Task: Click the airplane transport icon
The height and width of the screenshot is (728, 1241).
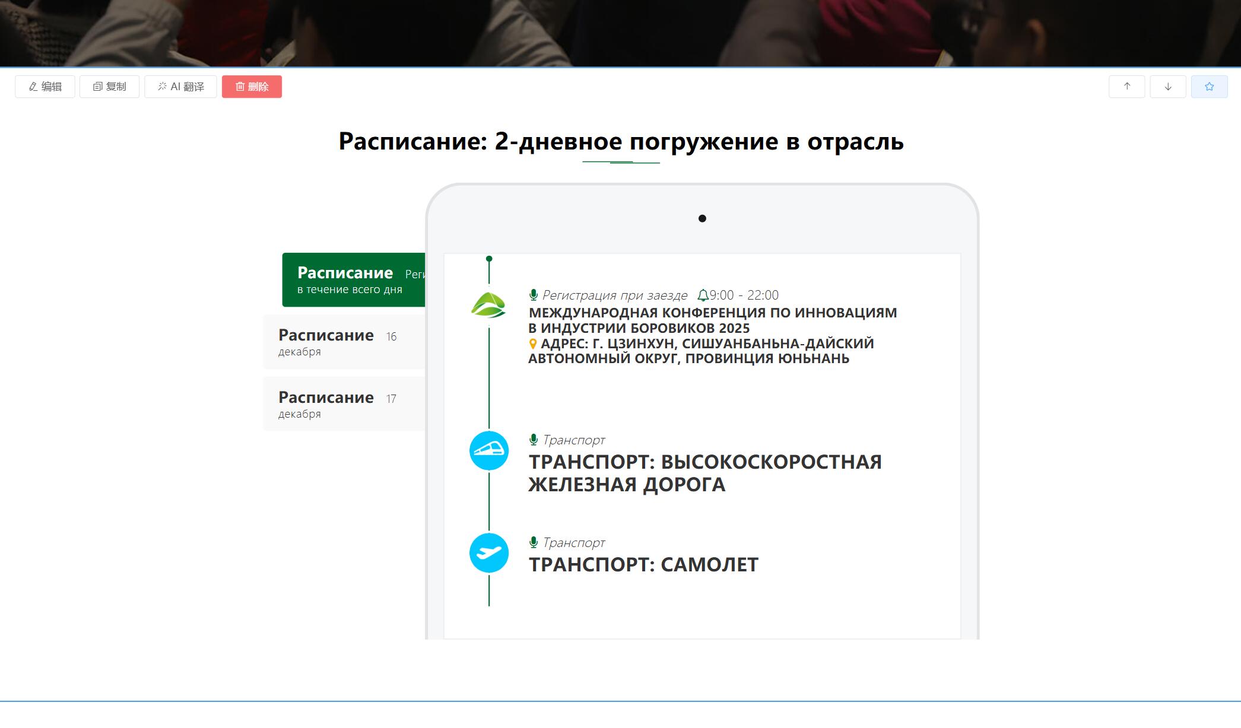Action: 488,553
